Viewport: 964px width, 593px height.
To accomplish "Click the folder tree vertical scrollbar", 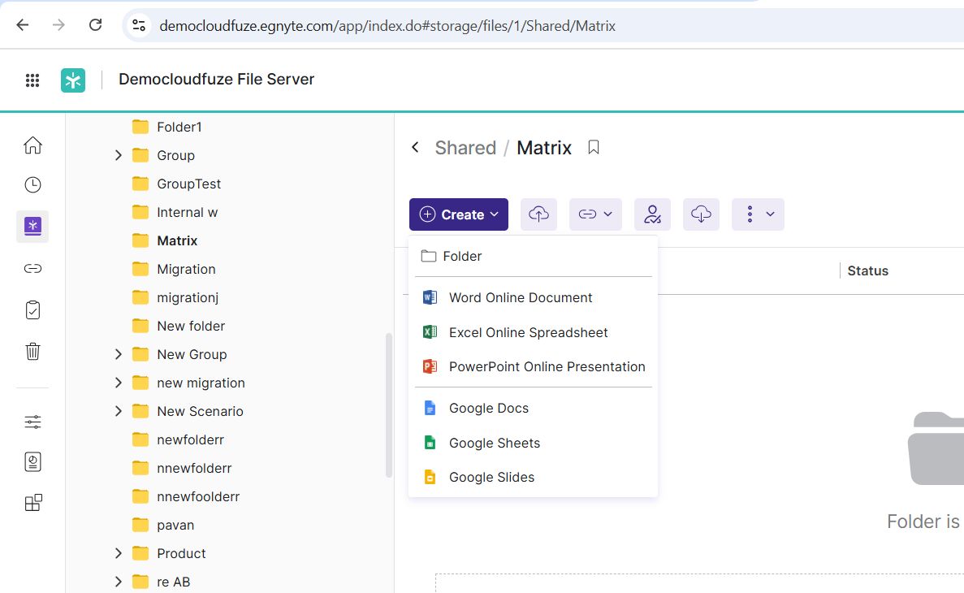I will pyautogui.click(x=388, y=405).
